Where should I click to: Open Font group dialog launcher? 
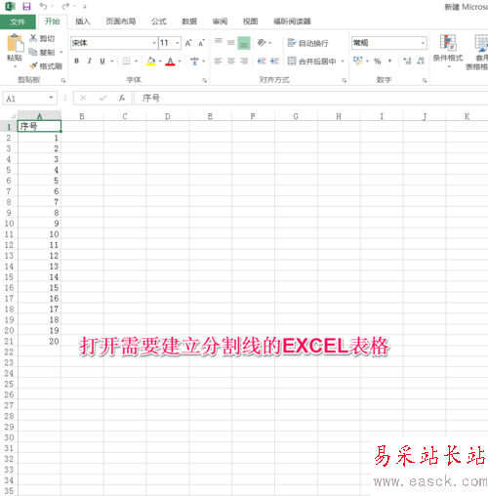(x=205, y=80)
